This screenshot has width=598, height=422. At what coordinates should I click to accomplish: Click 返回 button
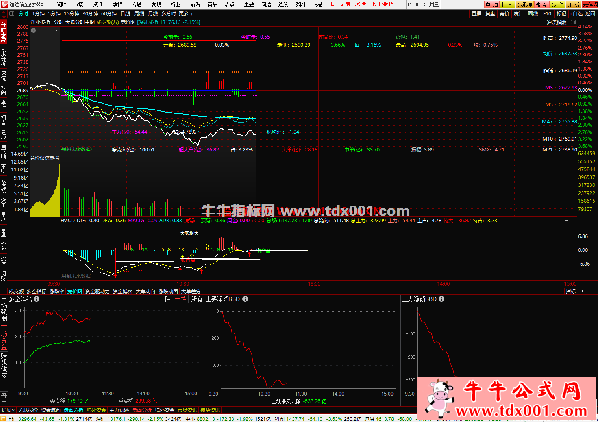click(590, 14)
